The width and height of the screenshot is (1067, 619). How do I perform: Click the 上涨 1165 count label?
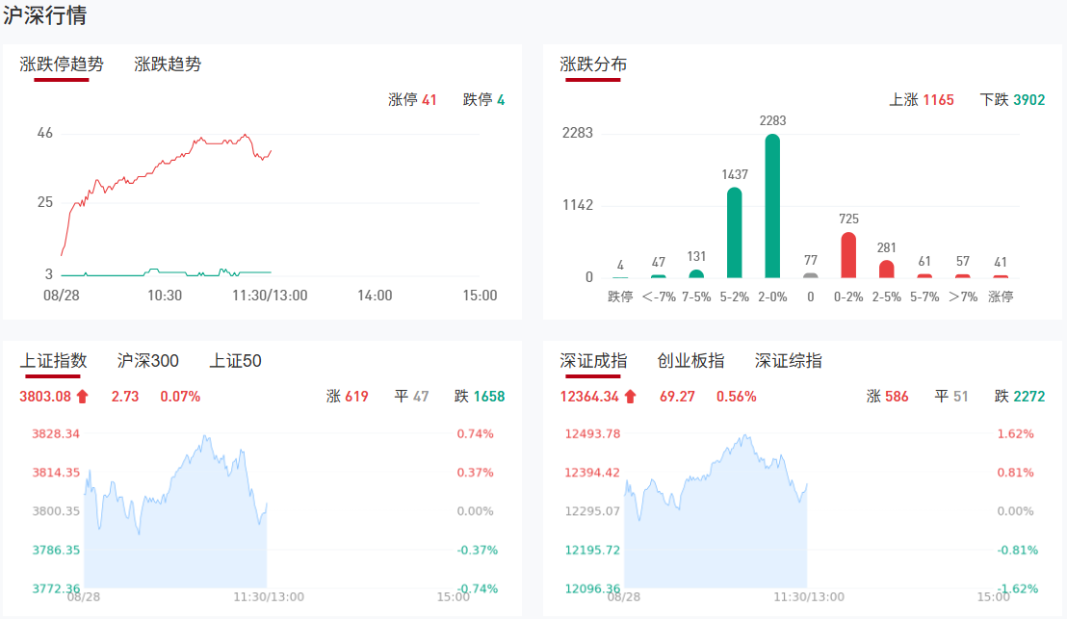(x=922, y=100)
